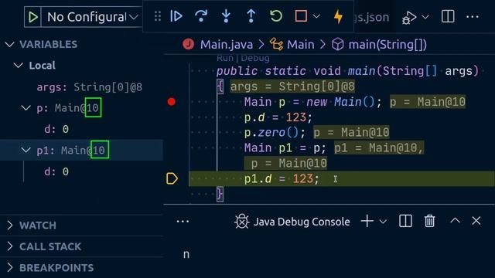Click the Run and Debug Java icon

pos(409,18)
